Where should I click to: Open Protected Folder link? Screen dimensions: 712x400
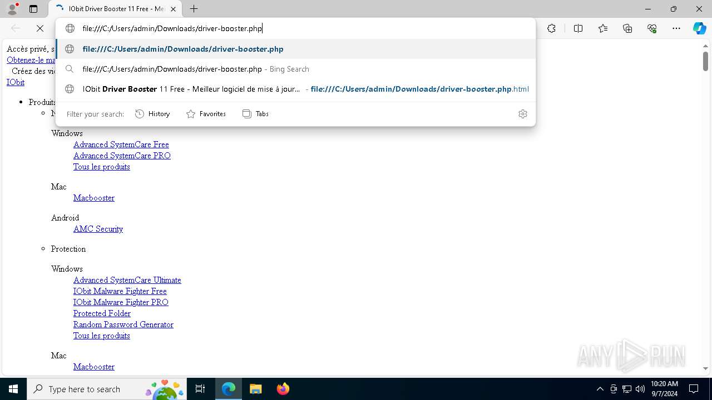[102, 313]
